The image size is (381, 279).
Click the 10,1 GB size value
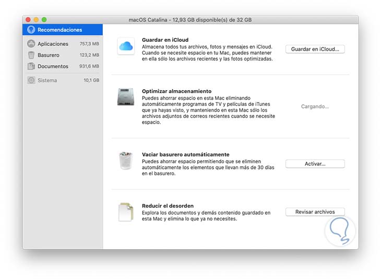point(91,80)
